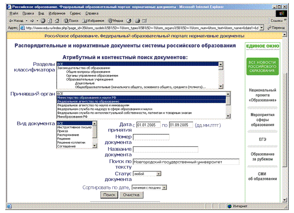Open Мероприятия сферы образования link
The image size is (294, 213).
pyautogui.click(x=263, y=120)
